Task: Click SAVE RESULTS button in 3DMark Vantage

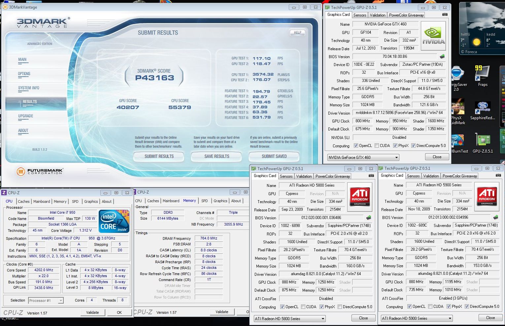Action: 217,156
